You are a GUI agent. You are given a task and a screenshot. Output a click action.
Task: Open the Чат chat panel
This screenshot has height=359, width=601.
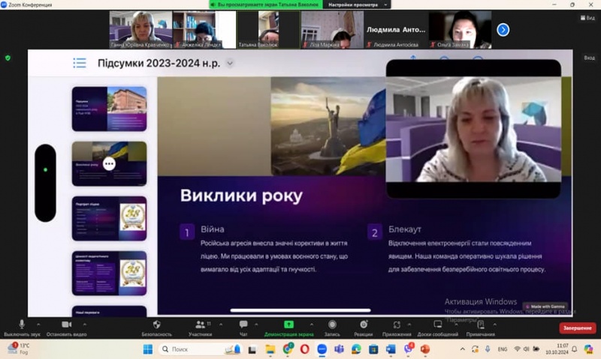[243, 327]
